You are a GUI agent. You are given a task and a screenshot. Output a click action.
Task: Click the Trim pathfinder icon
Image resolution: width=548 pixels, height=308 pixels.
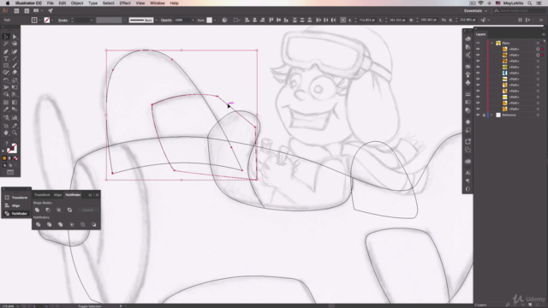[50, 224]
